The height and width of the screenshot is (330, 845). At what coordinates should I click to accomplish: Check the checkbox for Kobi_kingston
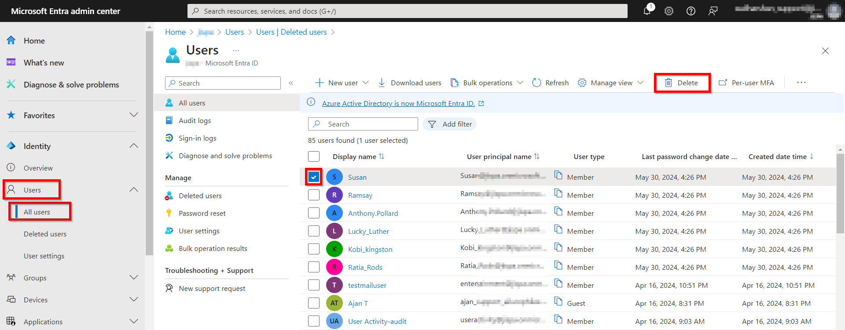pos(314,249)
